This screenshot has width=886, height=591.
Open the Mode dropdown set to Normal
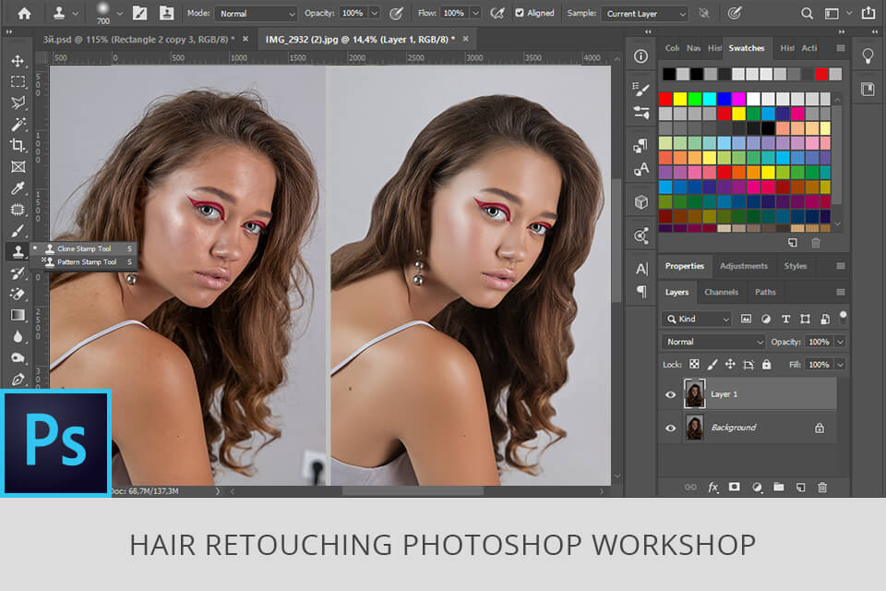(x=256, y=13)
